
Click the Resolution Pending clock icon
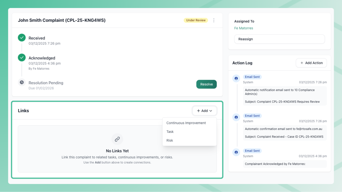[22, 82]
